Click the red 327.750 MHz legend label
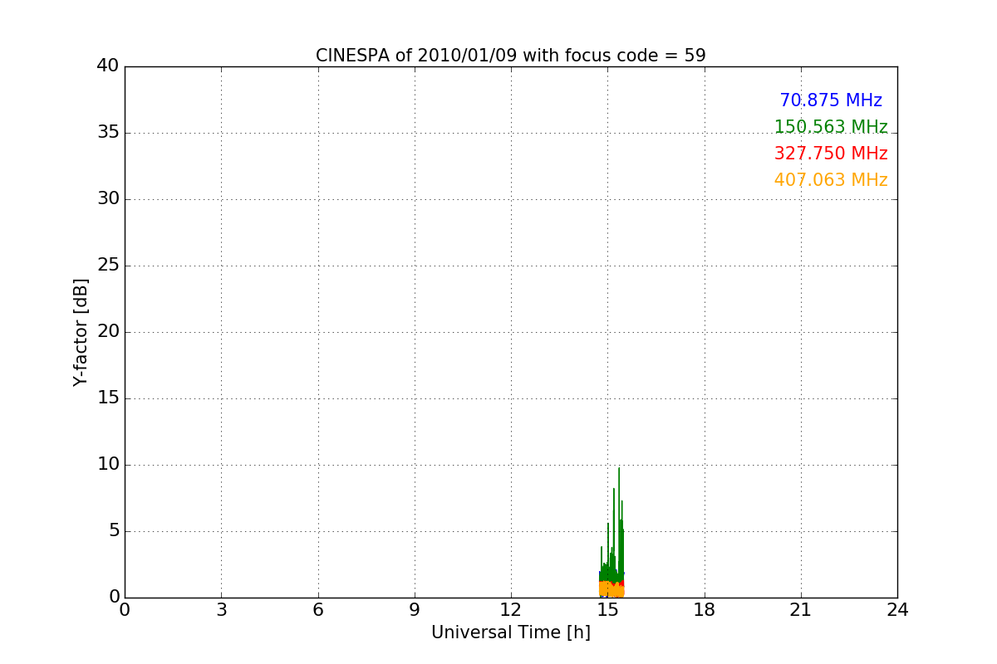Image resolution: width=997 pixels, height=664 pixels. click(831, 154)
